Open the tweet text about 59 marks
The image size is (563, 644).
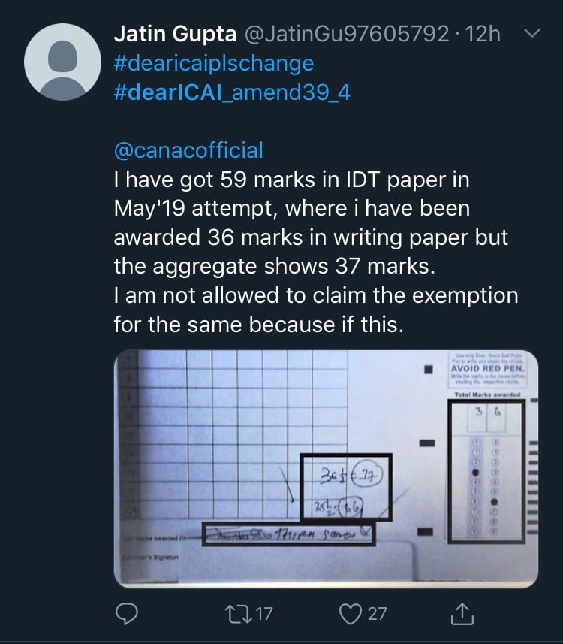pos(315,252)
